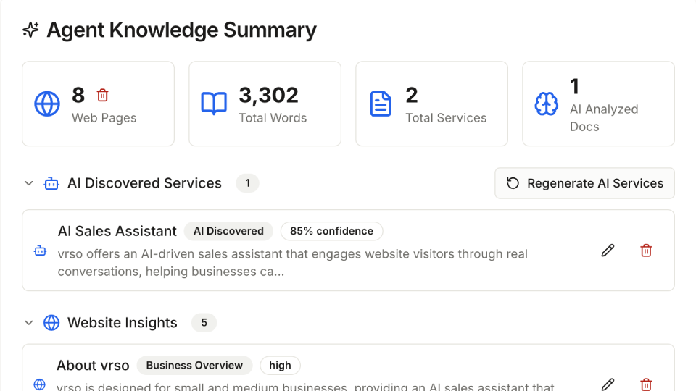
Task: Click the AI Discovered Services heading text
Action: (144, 183)
